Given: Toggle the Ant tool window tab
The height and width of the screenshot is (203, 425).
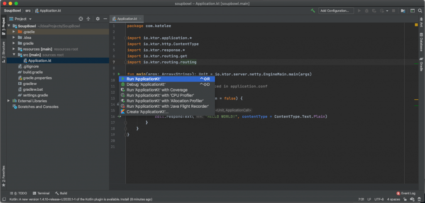Looking at the screenshot, I should [x=422, y=22].
